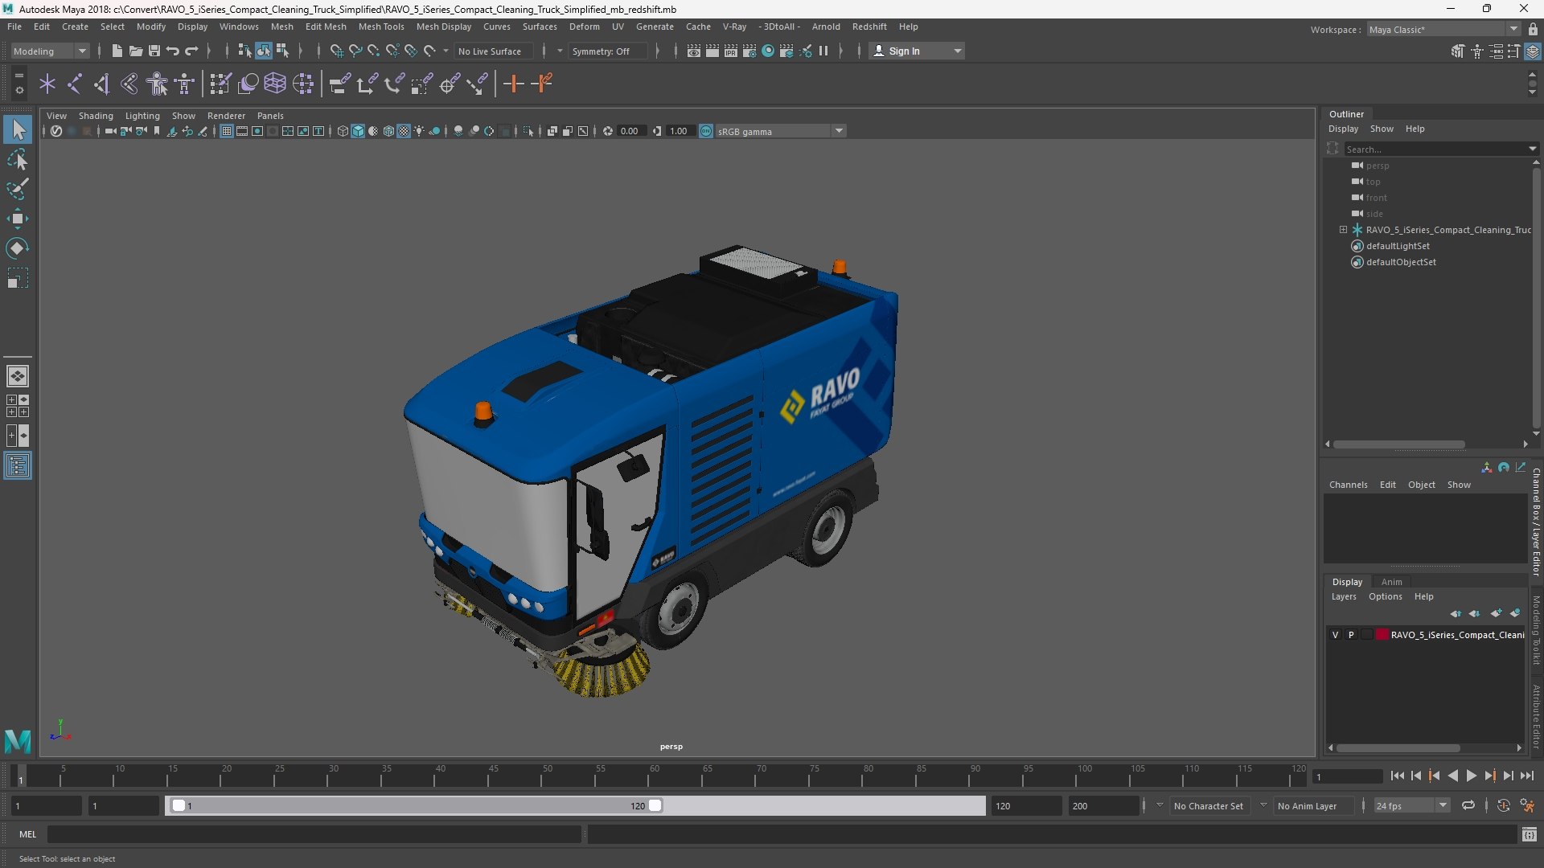Toggle textured display in viewport toolbar
The image size is (1544, 868).
(404, 131)
